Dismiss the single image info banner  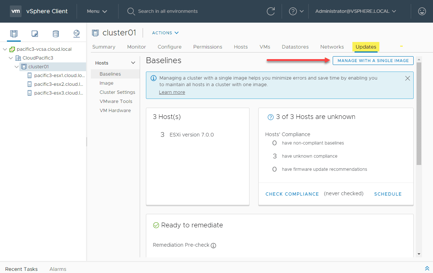click(407, 78)
